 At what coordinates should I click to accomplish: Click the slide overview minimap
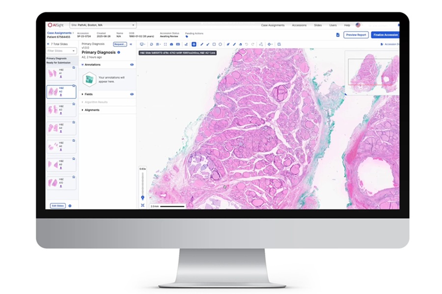point(372,73)
